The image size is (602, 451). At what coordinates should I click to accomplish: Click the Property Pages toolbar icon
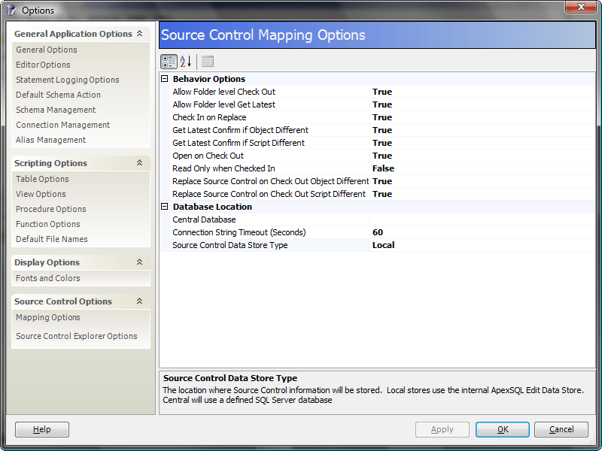point(207,62)
